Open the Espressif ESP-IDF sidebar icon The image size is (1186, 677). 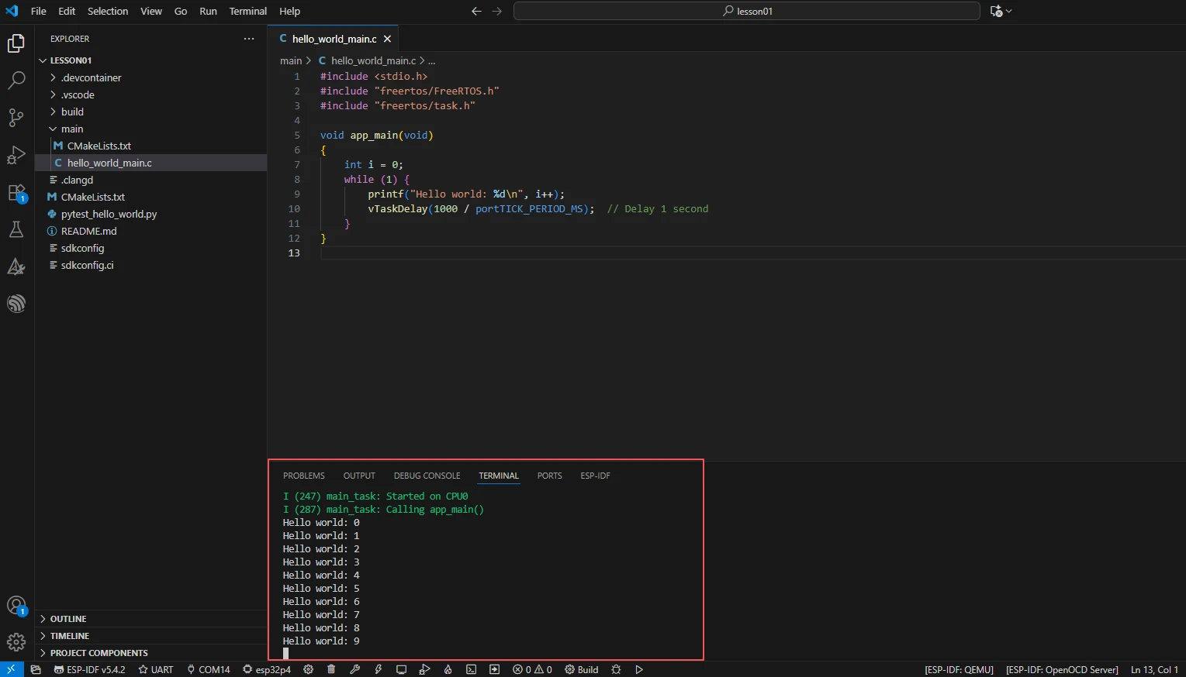pos(16,304)
